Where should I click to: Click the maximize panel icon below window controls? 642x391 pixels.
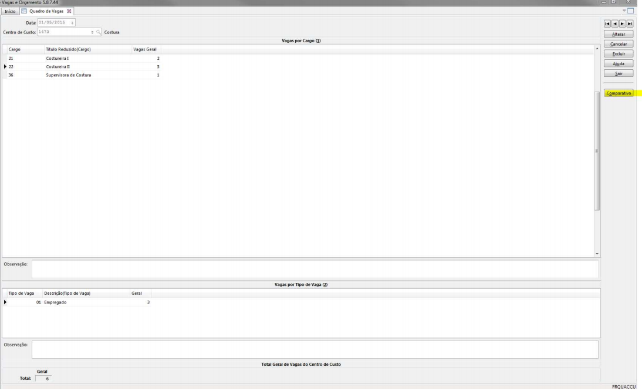[x=631, y=12]
